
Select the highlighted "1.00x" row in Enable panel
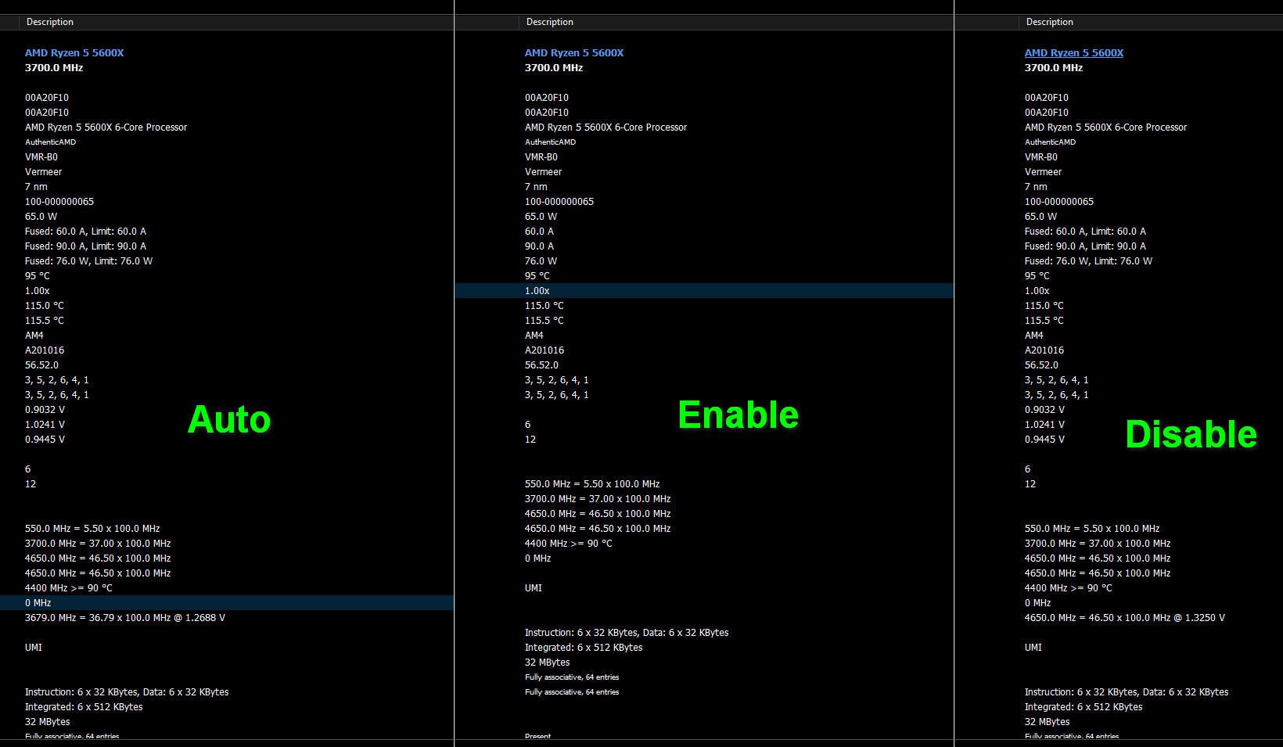click(704, 291)
